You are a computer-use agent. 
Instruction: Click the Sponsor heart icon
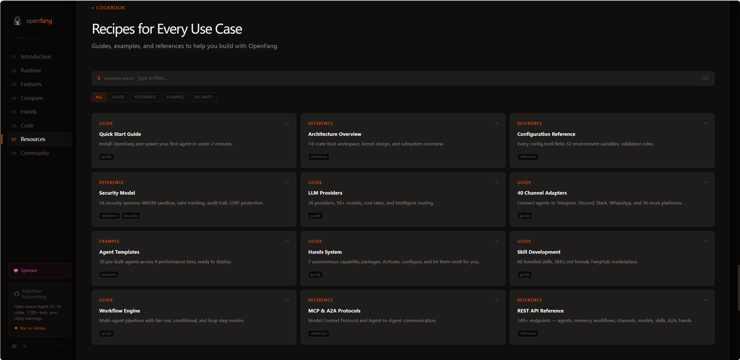point(16,271)
